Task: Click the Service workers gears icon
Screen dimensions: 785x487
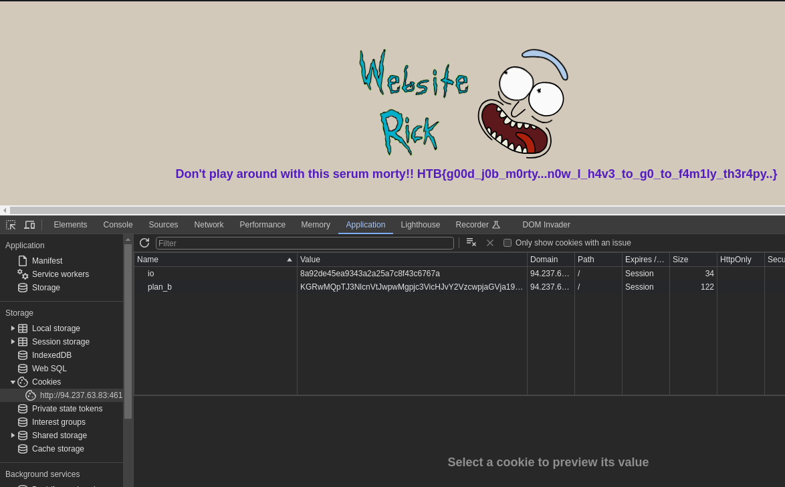Action: [x=23, y=274]
